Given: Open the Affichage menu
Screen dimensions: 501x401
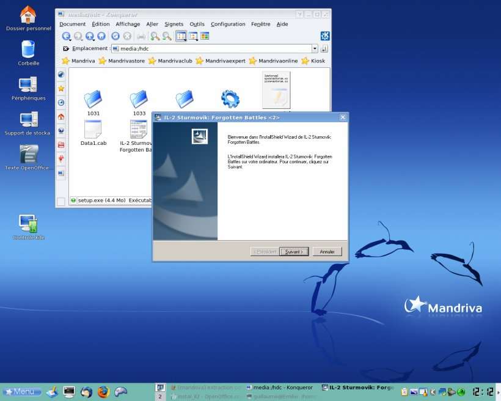Looking at the screenshot, I should tap(128, 24).
